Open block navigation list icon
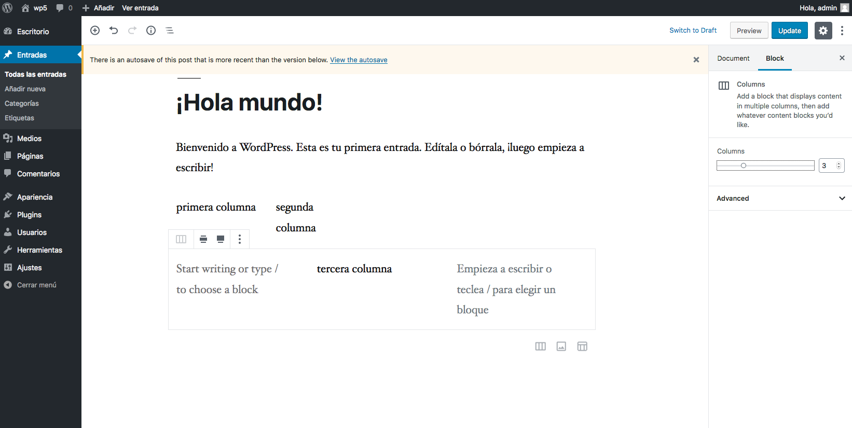 [x=170, y=31]
